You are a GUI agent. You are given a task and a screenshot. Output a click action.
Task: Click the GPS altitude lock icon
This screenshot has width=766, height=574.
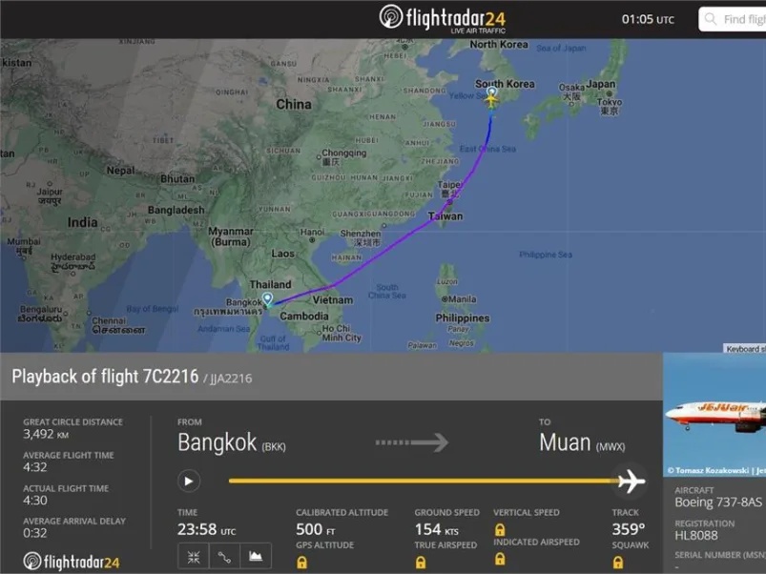(x=301, y=563)
